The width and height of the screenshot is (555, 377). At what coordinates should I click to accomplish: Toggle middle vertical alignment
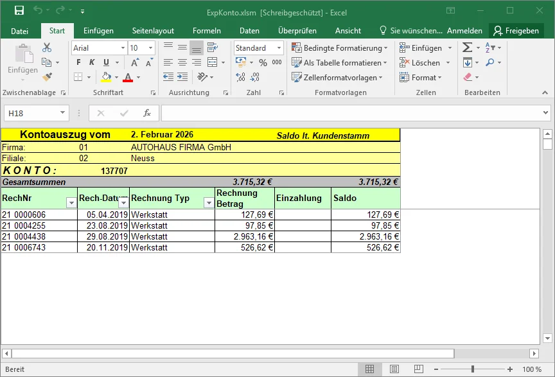[182, 48]
